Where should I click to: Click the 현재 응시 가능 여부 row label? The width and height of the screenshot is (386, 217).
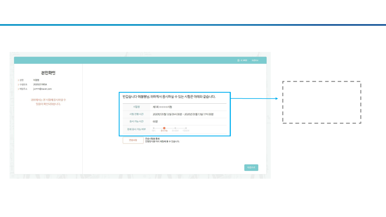136,129
